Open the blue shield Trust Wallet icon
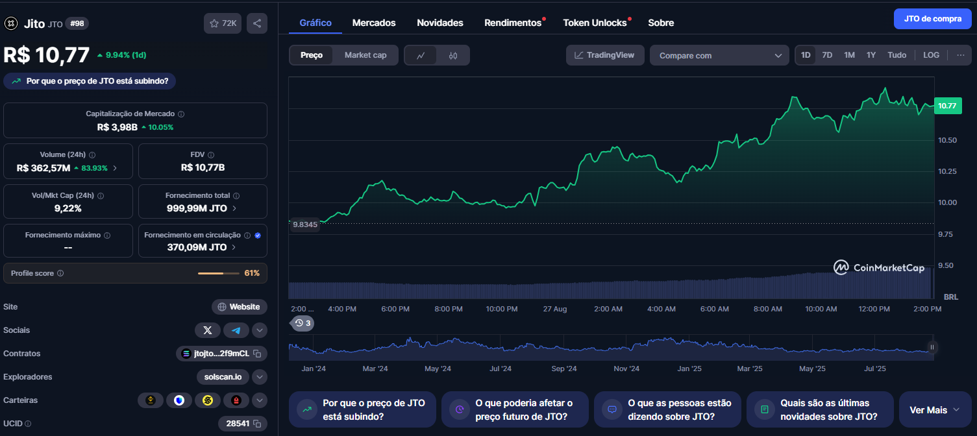Screen dimensions: 977x436 pos(179,400)
